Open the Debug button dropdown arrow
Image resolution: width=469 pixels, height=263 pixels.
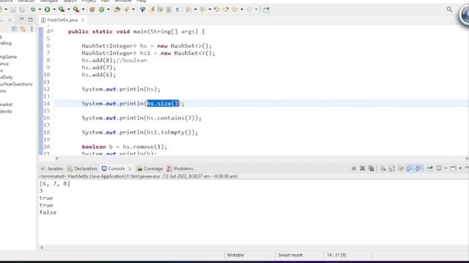point(40,9)
